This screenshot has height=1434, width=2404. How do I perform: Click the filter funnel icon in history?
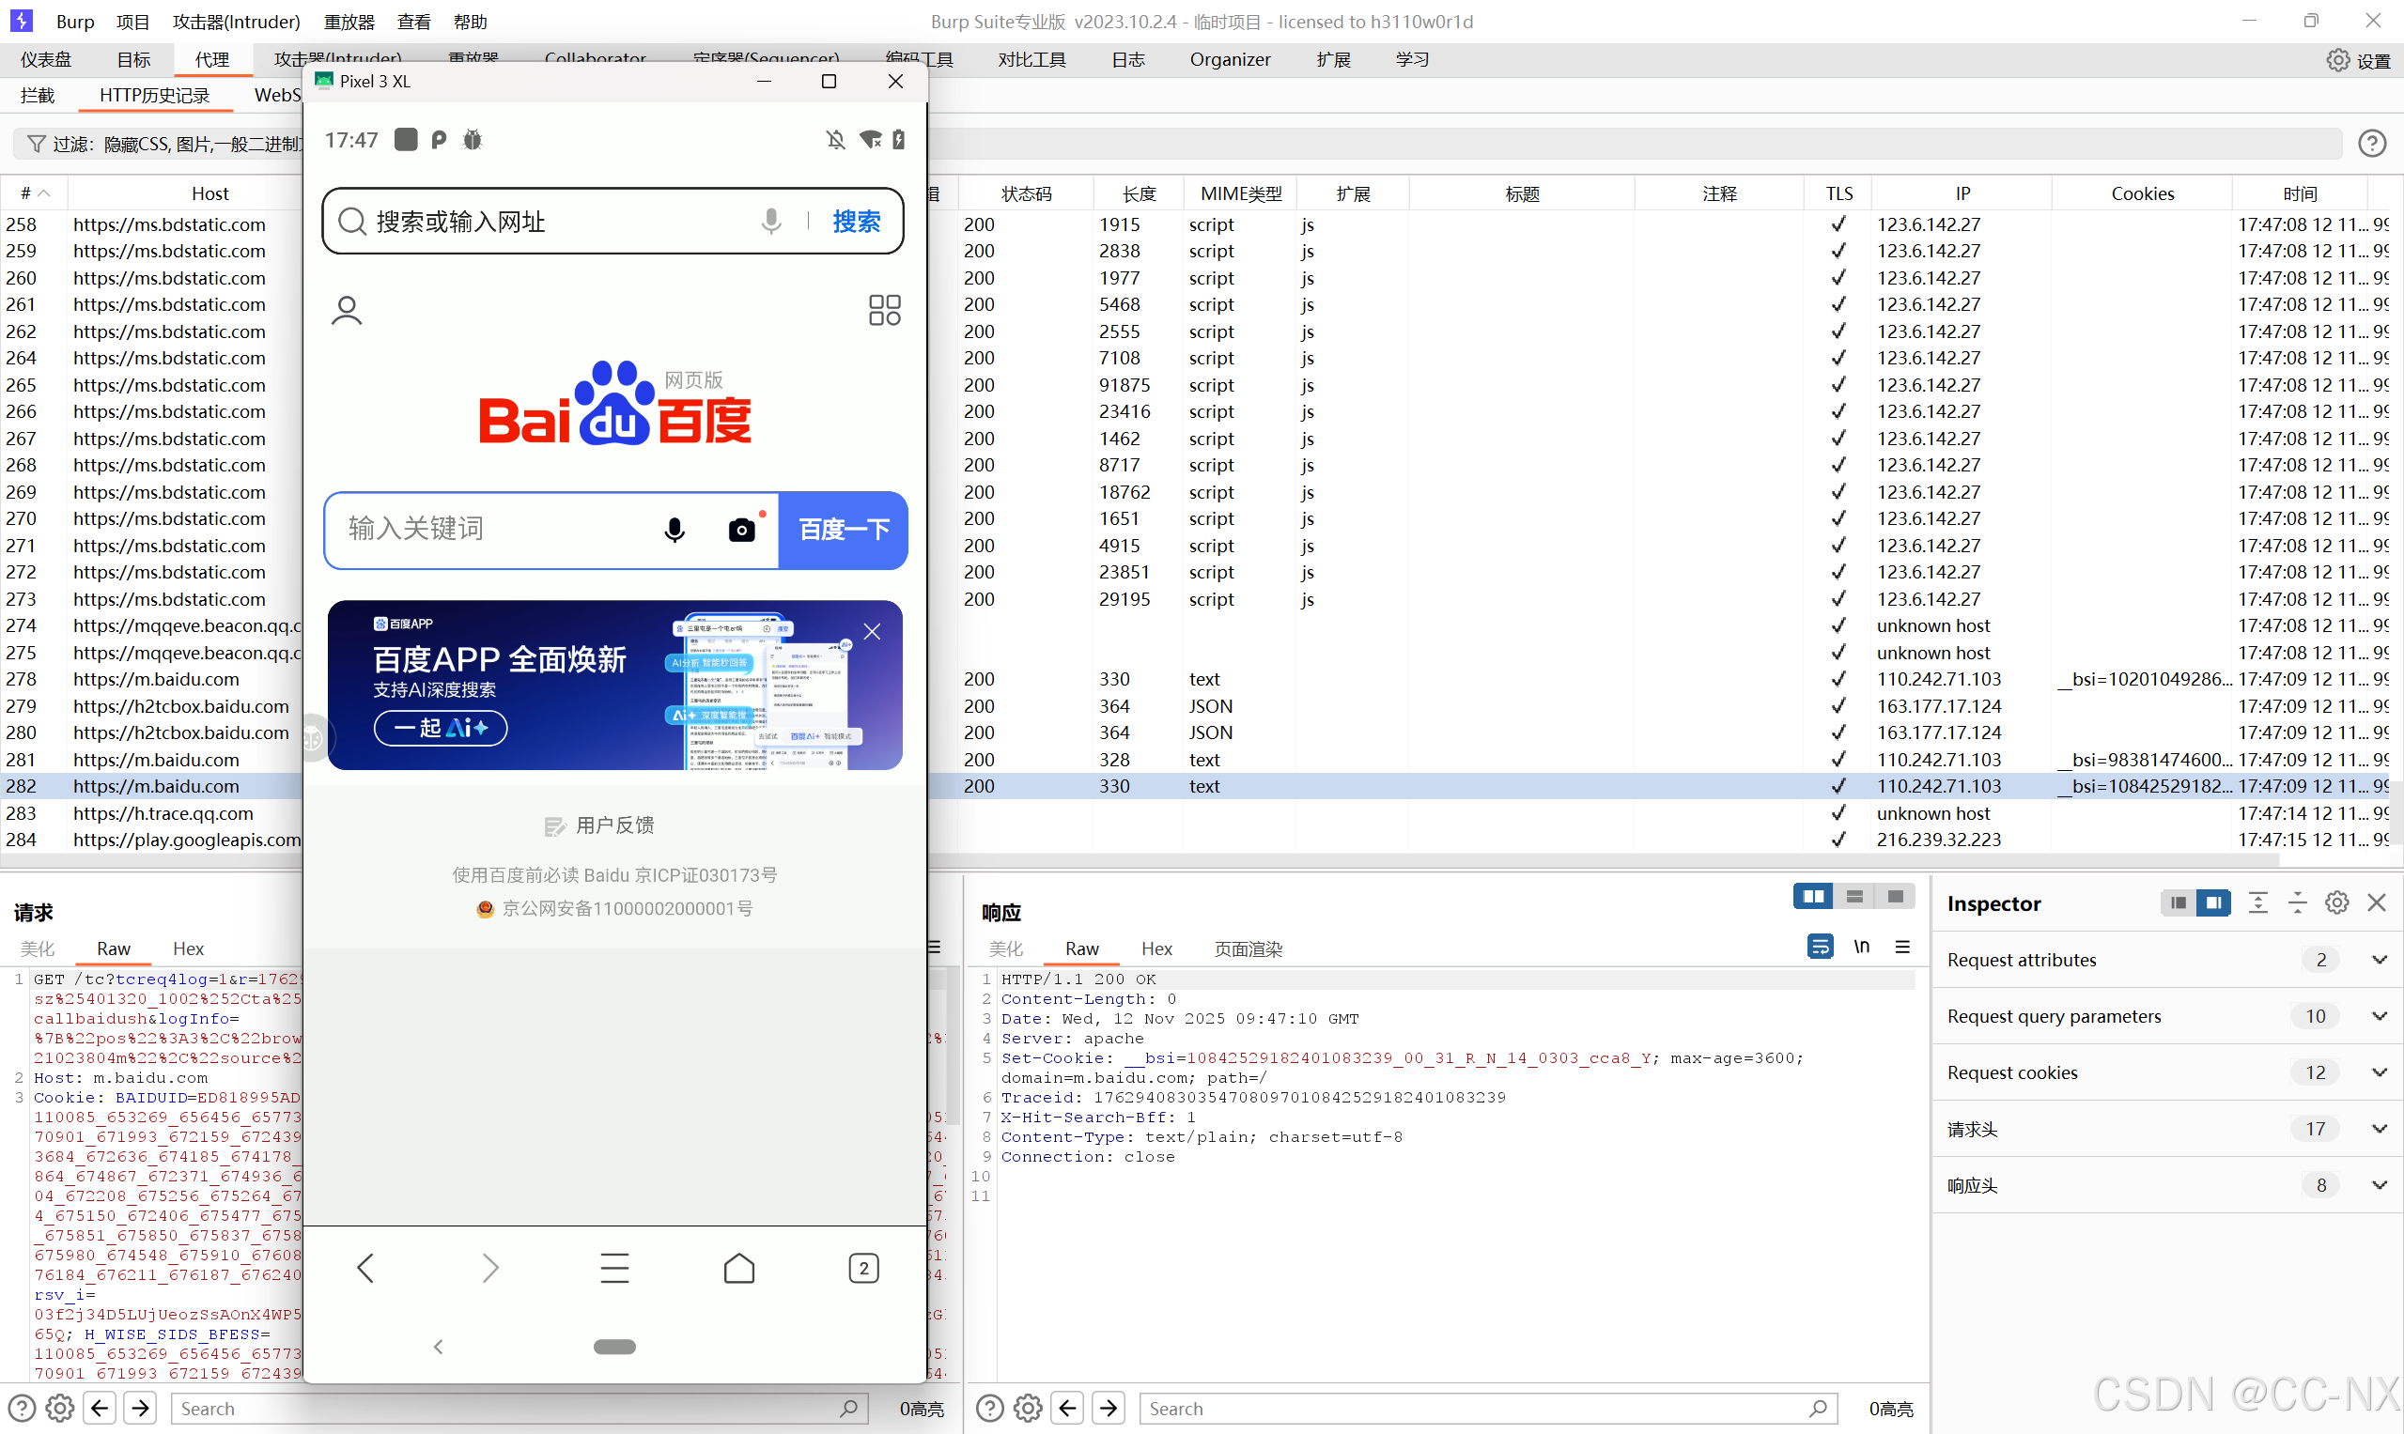pos(37,144)
